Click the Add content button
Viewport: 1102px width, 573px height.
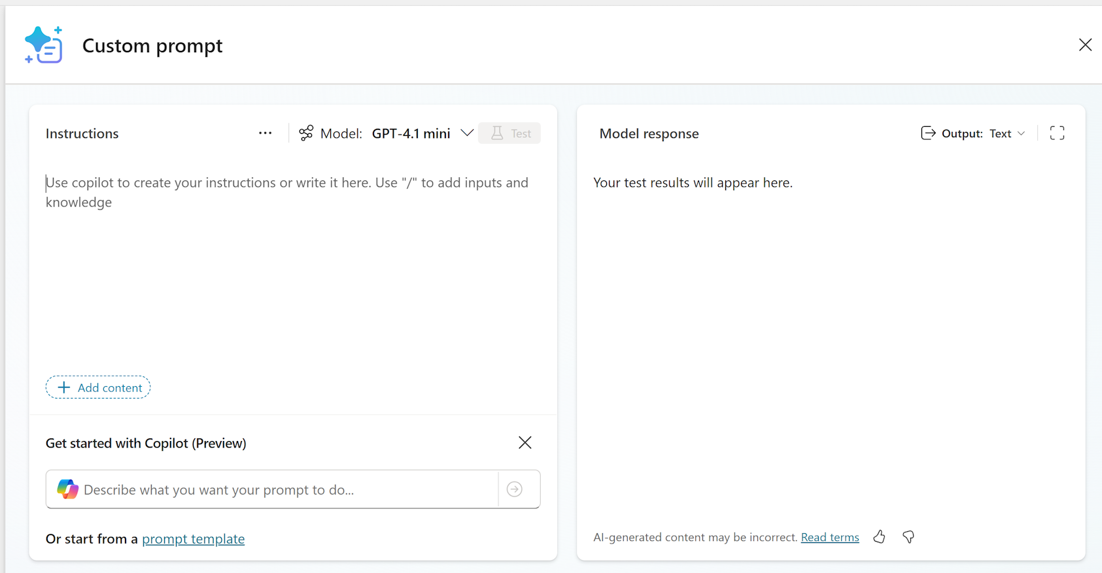(x=98, y=387)
